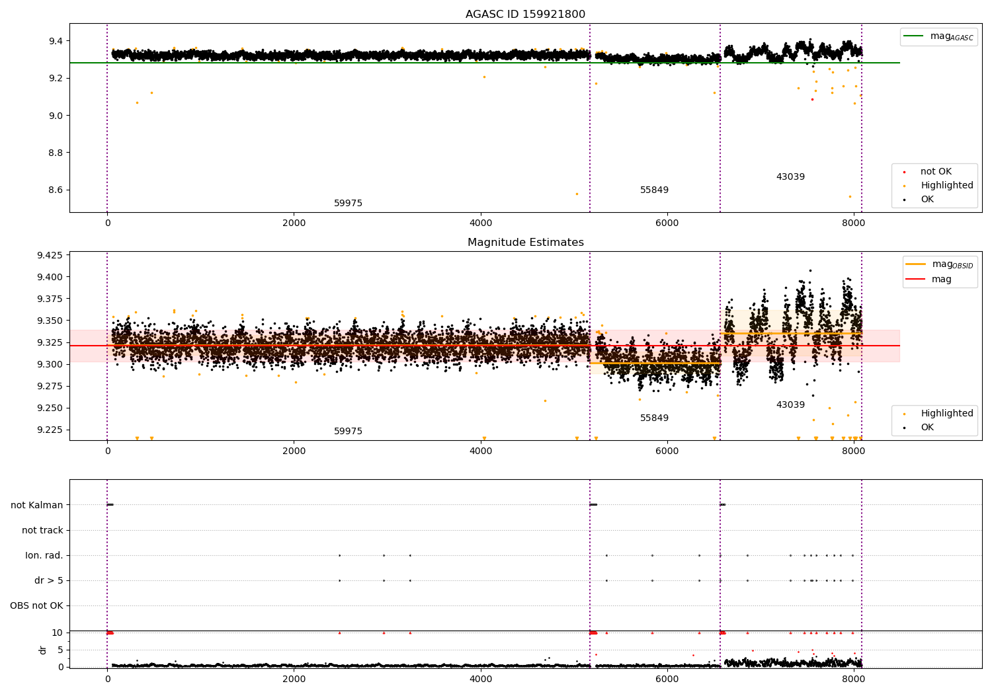Click 'OK' entry in the Magnitude Estimates legend
Image resolution: width=992 pixels, height=694 pixels.
(x=927, y=428)
